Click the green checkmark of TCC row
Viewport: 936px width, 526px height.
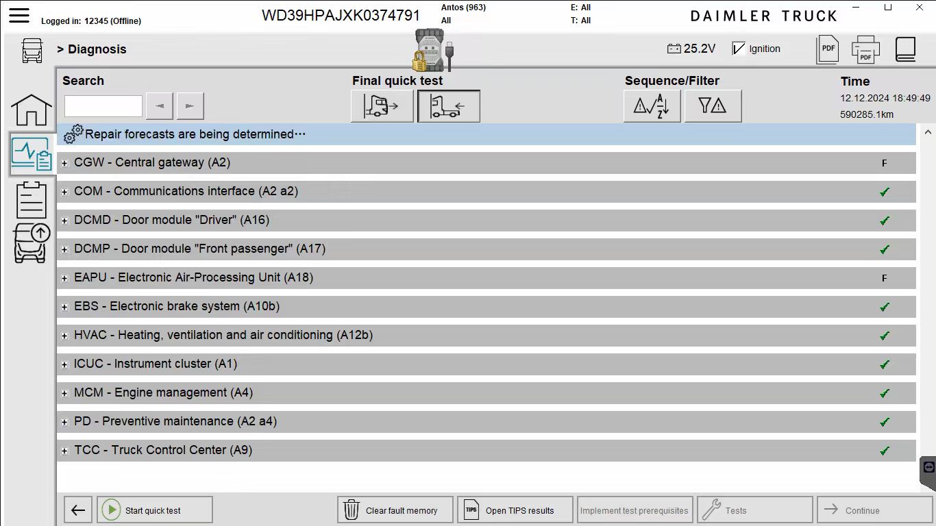885,451
